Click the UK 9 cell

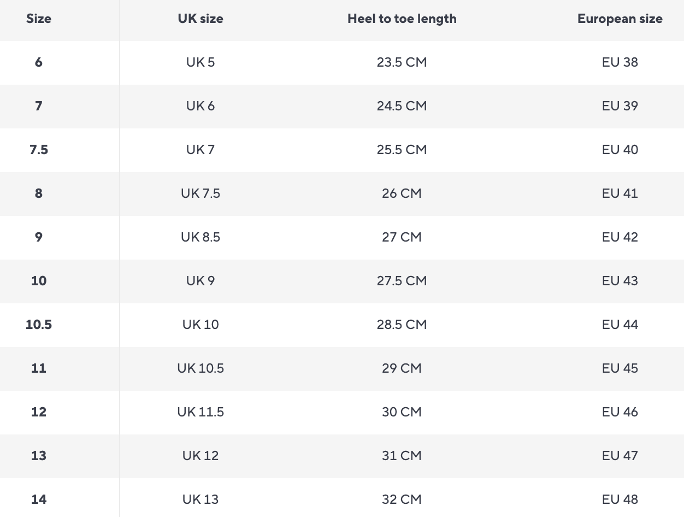201,281
